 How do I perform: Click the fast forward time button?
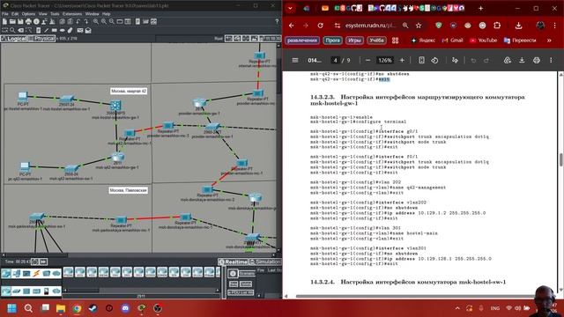point(43,262)
